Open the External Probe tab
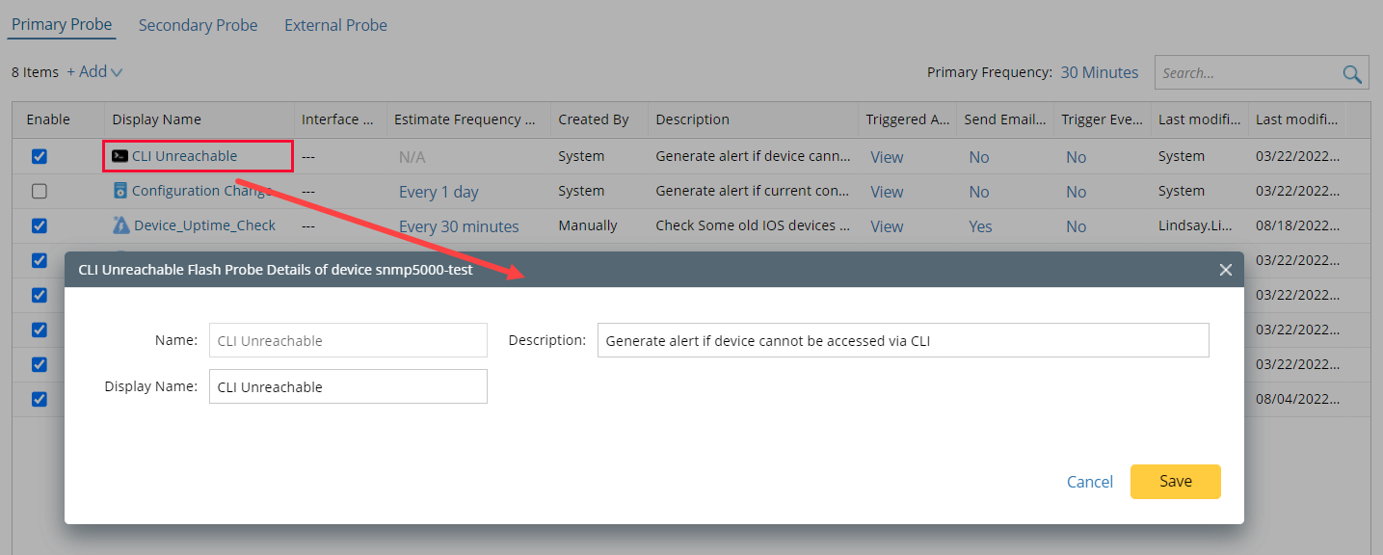This screenshot has width=1383, height=555. pyautogui.click(x=335, y=24)
